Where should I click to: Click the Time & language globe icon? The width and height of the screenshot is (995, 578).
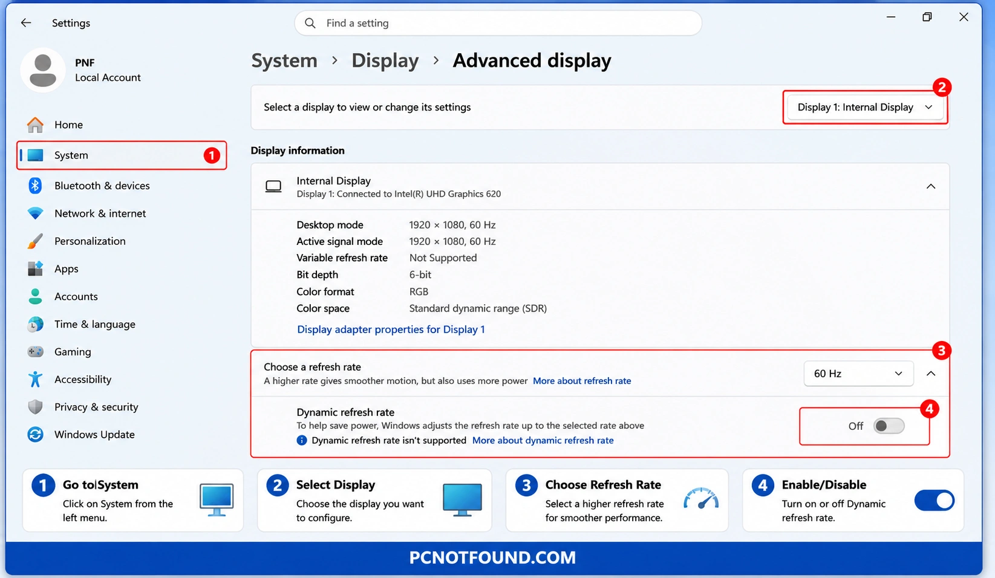(35, 324)
